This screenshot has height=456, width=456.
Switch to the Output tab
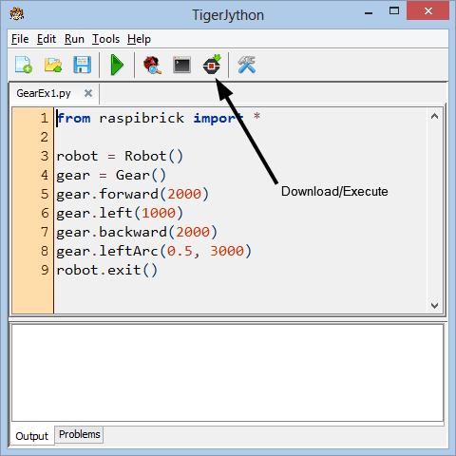click(31, 436)
